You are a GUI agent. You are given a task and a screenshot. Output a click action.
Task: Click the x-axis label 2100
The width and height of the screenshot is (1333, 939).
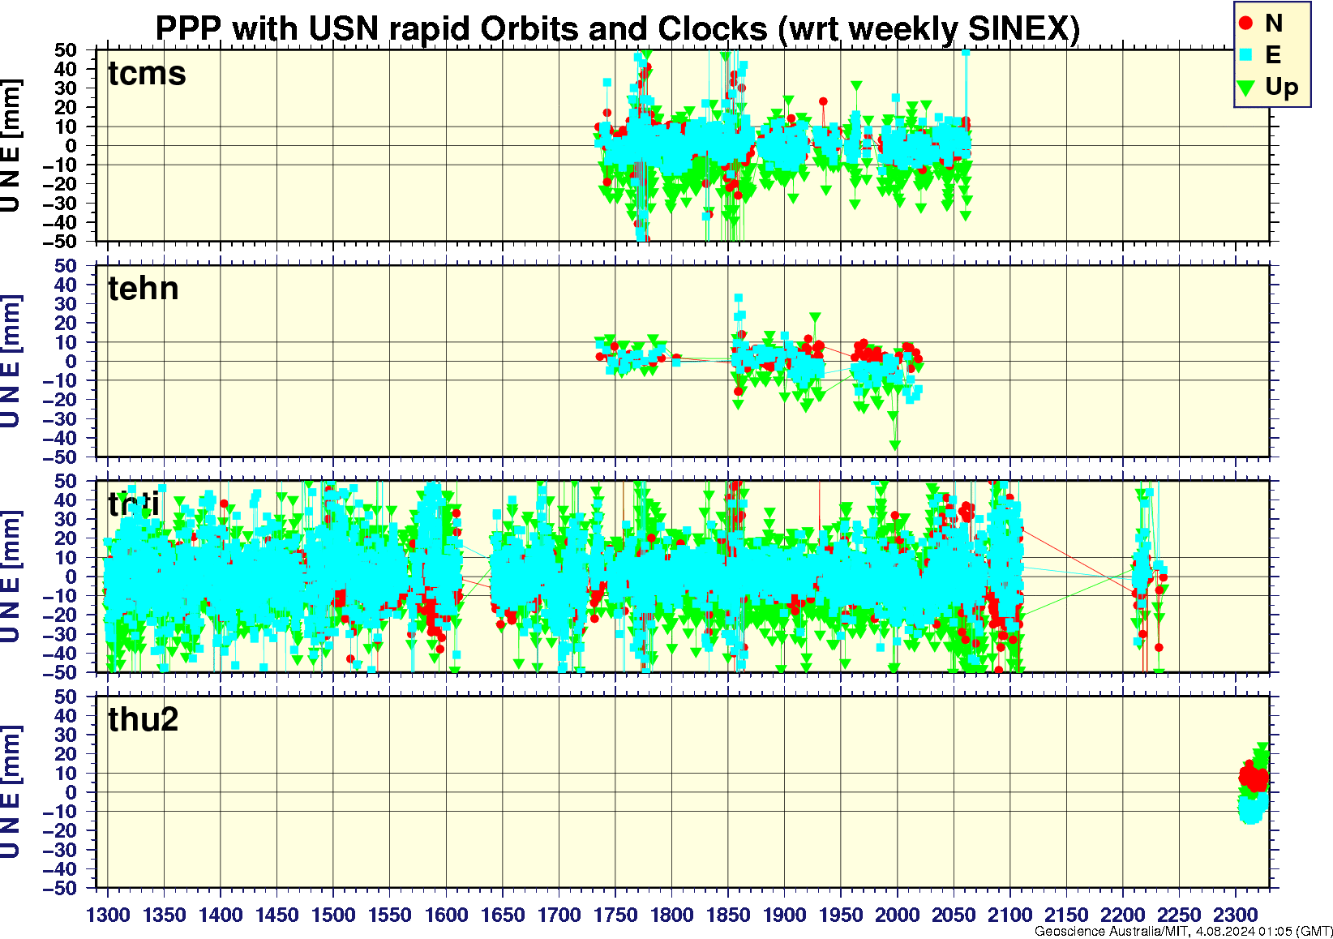click(1010, 915)
